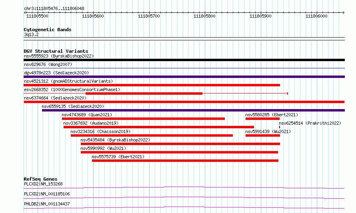
Task: Select the short red nsv5991439 bar
Action: pyautogui.click(x=263, y=135)
